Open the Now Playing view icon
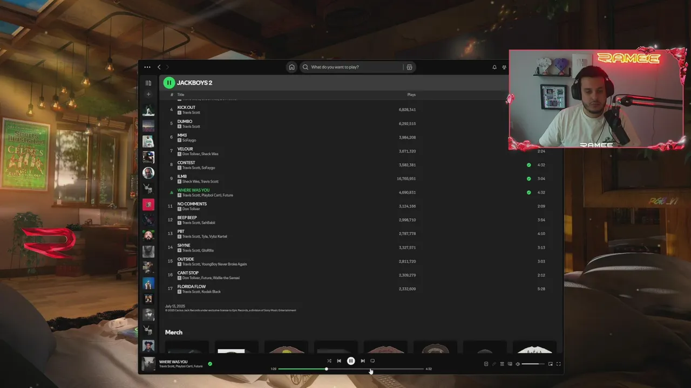This screenshot has height=388, width=691. (x=486, y=364)
